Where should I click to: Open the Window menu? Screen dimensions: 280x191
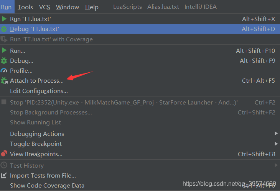click(68, 7)
